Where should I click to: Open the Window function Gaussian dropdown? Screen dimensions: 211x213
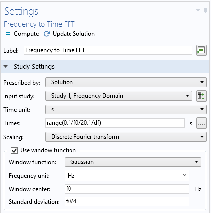133,162
